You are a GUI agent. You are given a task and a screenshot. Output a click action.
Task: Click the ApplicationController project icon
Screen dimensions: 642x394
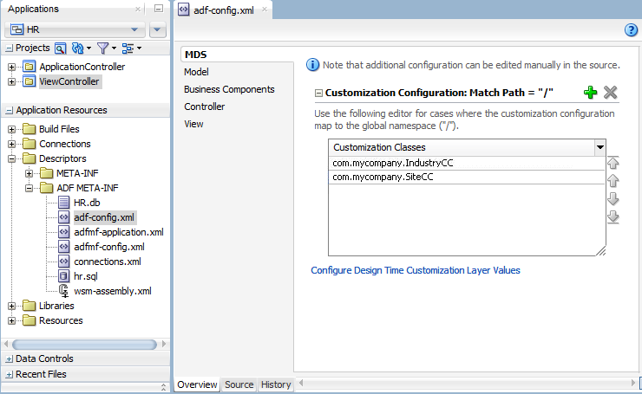tap(29, 66)
